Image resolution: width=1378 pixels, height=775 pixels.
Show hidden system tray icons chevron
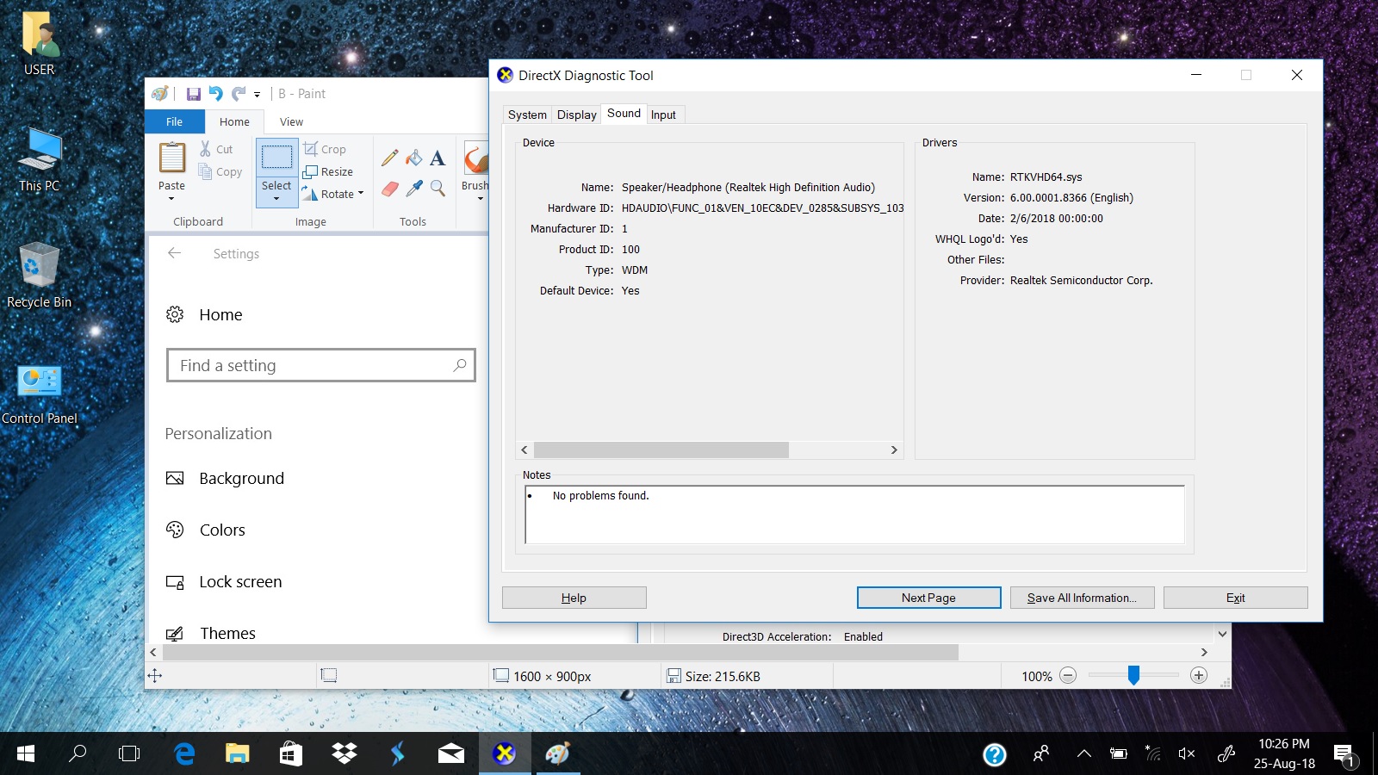pos(1084,754)
